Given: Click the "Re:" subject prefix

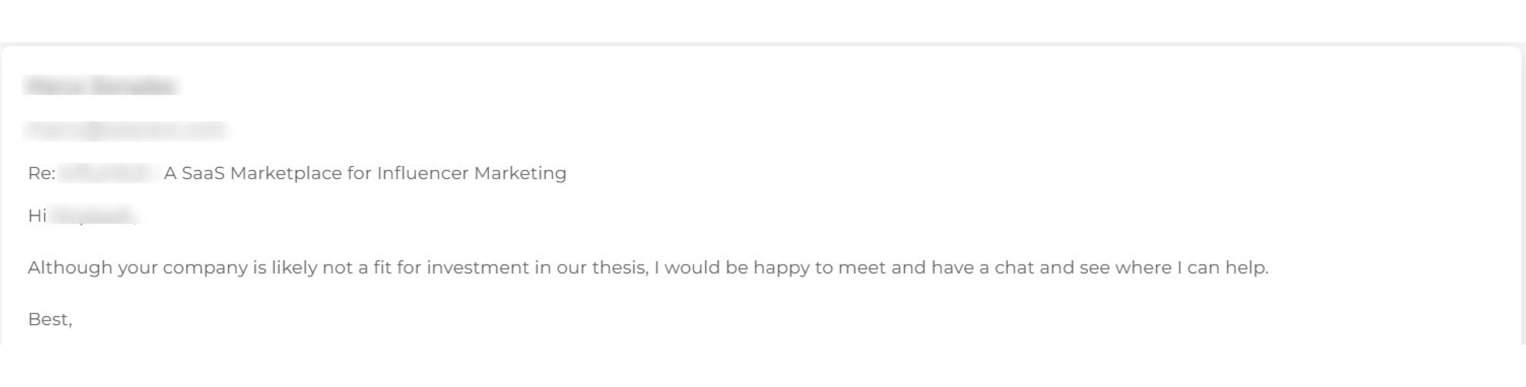Looking at the screenshot, I should (41, 173).
